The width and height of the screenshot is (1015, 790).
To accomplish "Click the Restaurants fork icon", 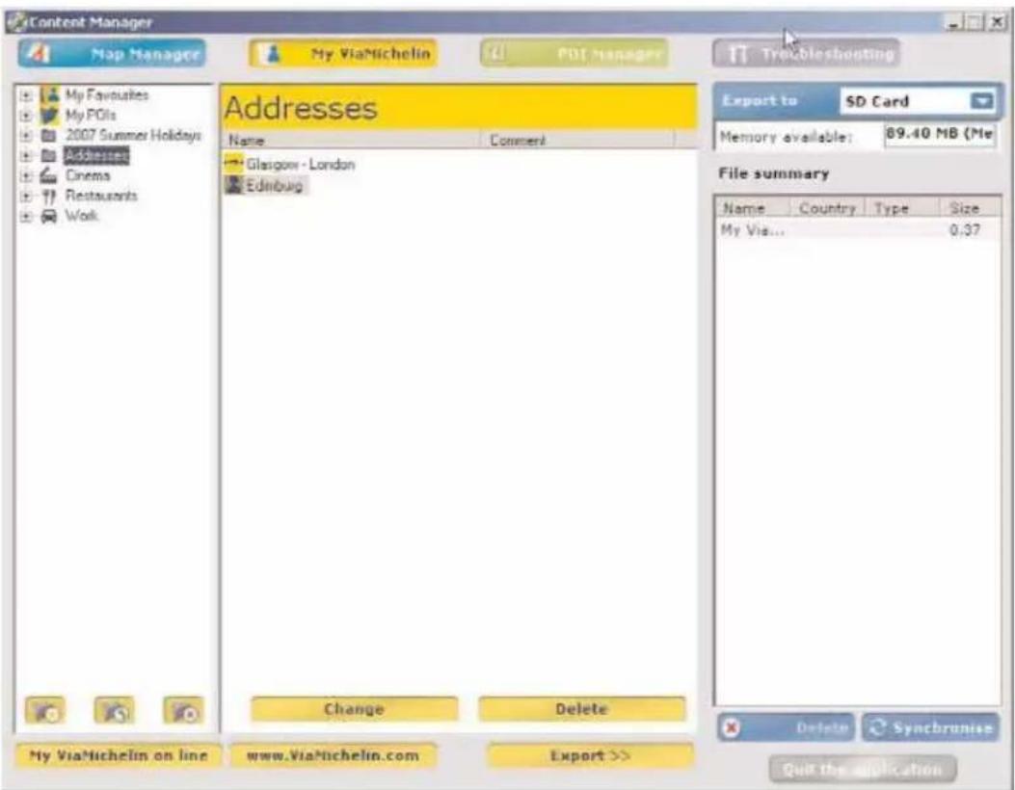I will coord(48,196).
